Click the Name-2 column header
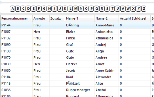Screen dimensions: 154x97 tap(107, 19)
